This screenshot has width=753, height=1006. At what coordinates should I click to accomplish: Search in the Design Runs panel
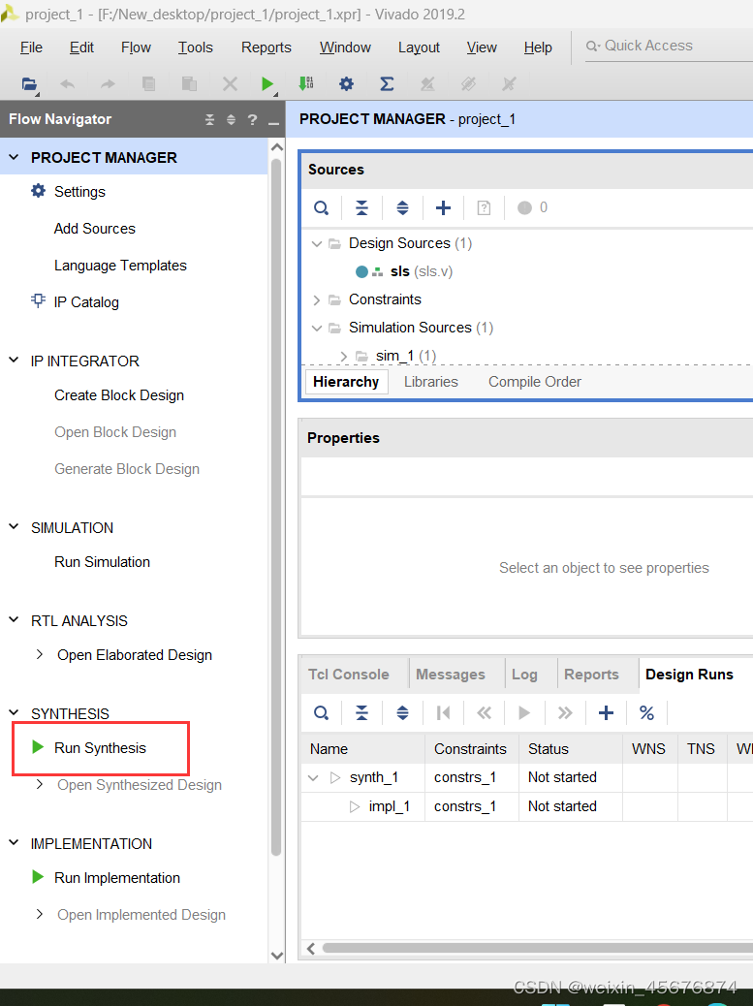pos(322,712)
